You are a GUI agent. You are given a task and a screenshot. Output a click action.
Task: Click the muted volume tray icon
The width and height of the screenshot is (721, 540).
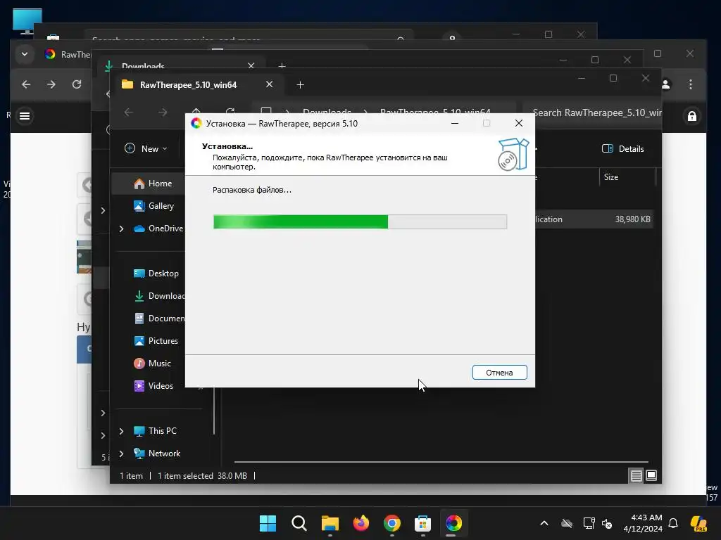607,523
